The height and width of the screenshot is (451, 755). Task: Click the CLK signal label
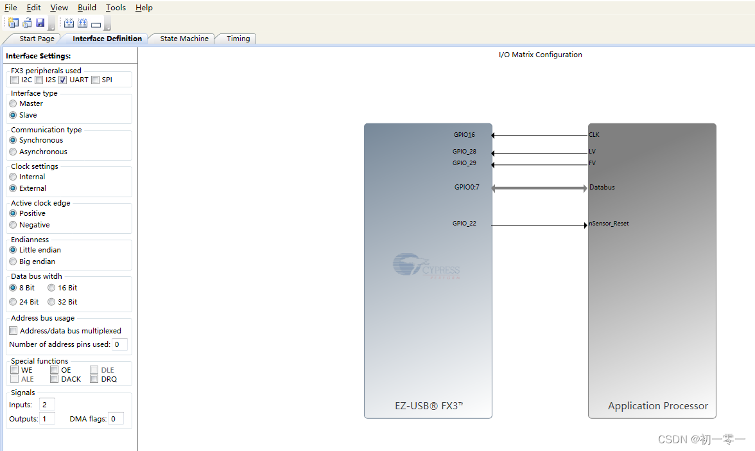(x=594, y=135)
